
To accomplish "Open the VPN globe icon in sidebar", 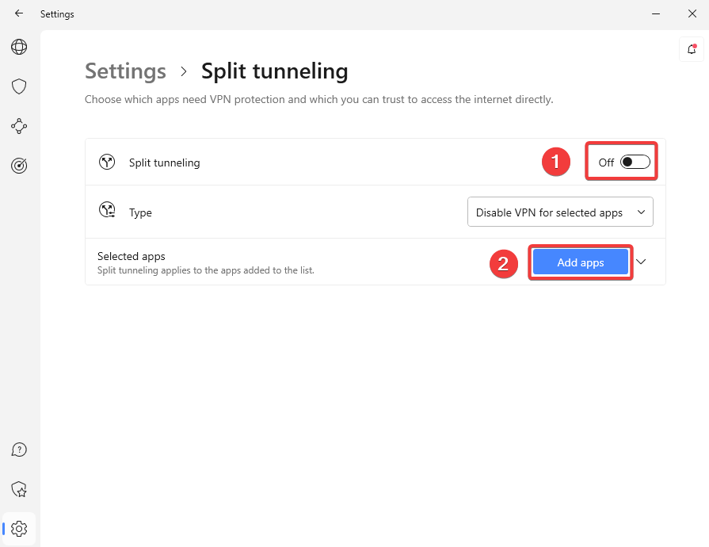I will pos(18,47).
